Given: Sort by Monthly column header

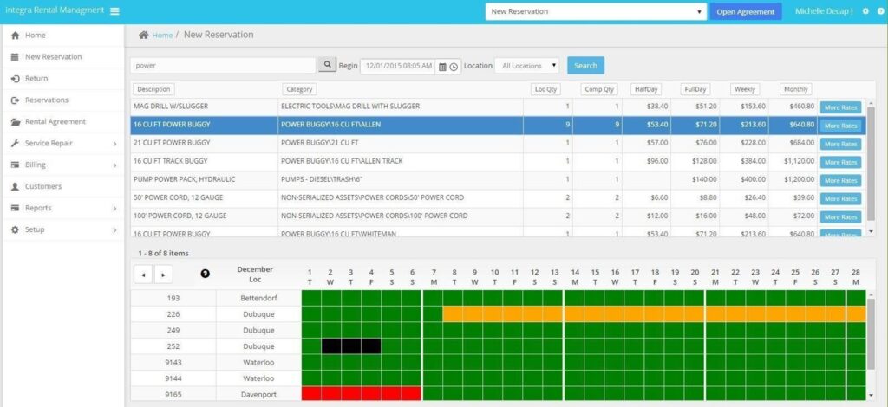Looking at the screenshot, I should click(796, 89).
